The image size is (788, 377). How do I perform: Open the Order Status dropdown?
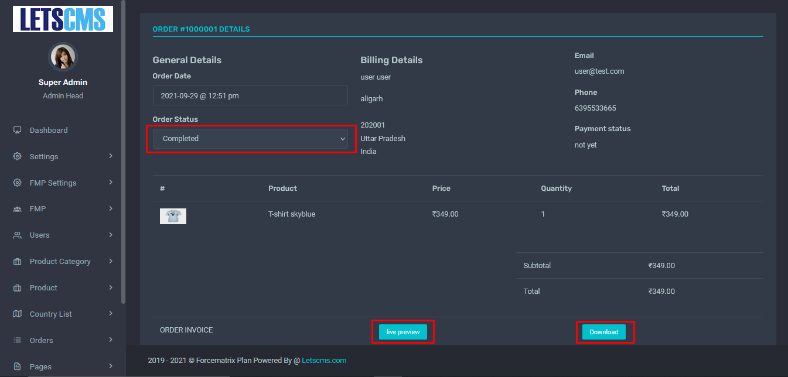pyautogui.click(x=250, y=139)
